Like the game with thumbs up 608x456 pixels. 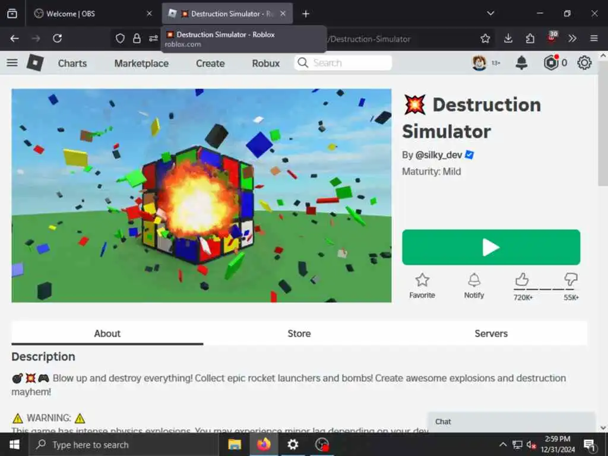click(522, 279)
